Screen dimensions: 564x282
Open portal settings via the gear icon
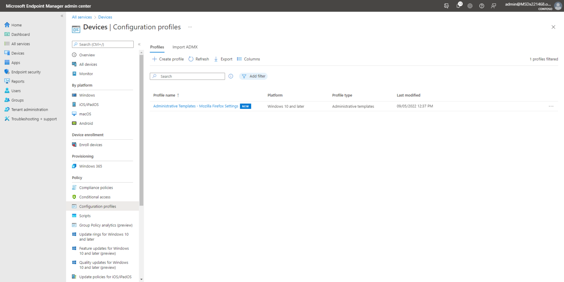470,6
